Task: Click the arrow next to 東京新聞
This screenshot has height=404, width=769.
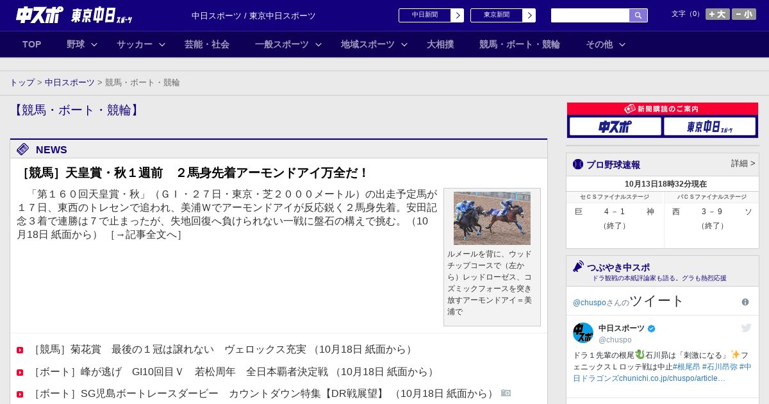Action: tap(529, 15)
